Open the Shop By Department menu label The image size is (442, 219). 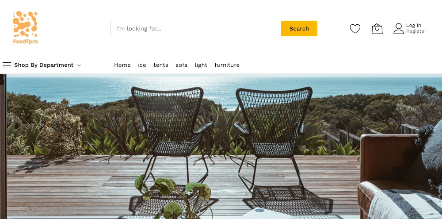44,65
